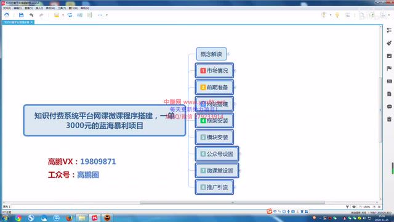
Task: Select the 推广引流 topic node
Action: pos(214,187)
